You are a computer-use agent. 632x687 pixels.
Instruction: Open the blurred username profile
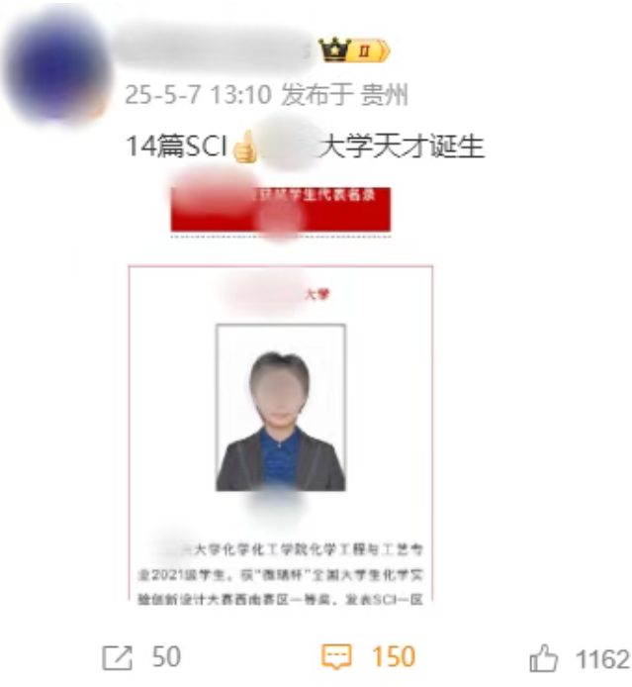pos(213,49)
